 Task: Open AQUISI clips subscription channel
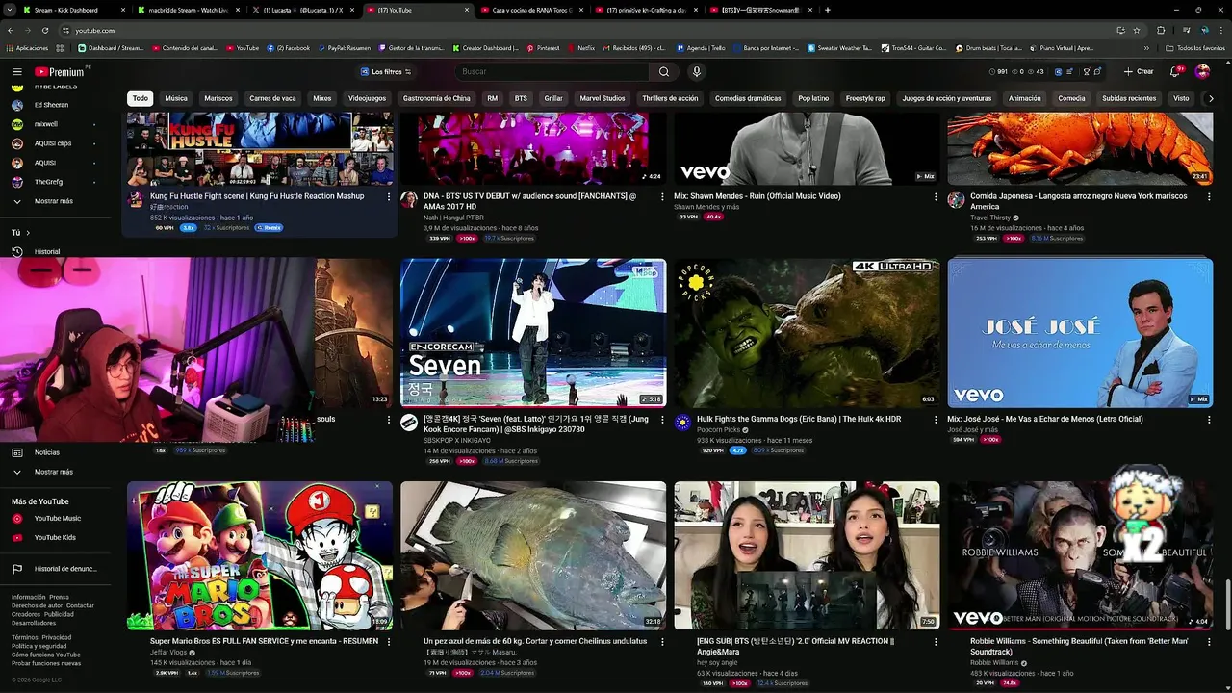point(53,143)
